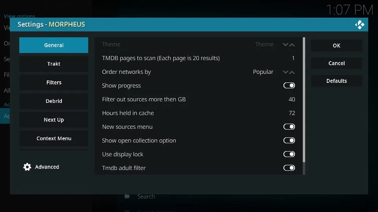Click the TMDB pages to scan value 1
This screenshot has height=212, width=378.
click(293, 58)
